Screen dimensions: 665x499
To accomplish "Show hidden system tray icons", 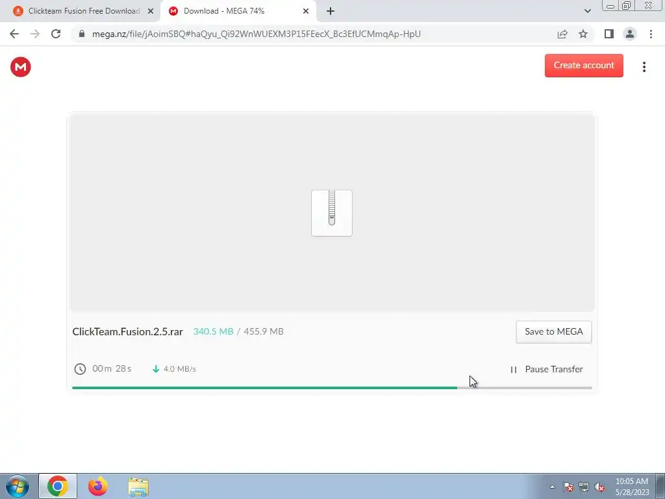I will [552, 487].
